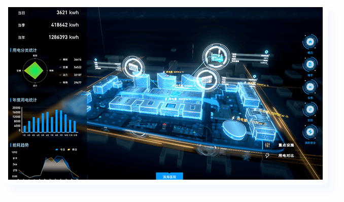This screenshot has width=344, height=202.
Task: Click the 418642 kwh quarterly value
Action: point(65,25)
